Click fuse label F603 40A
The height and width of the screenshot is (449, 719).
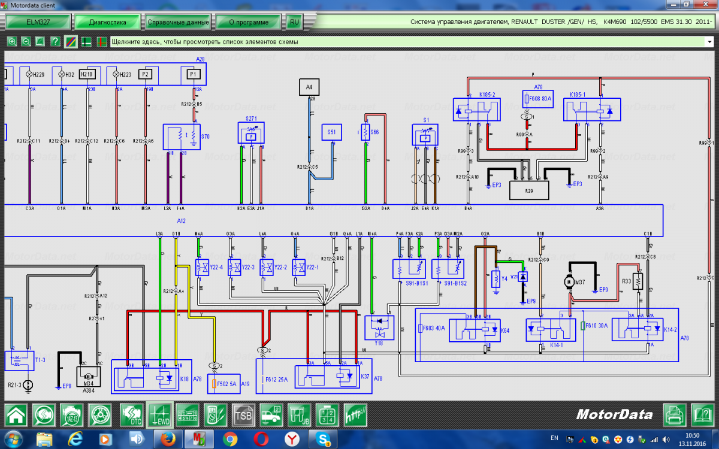[433, 329]
